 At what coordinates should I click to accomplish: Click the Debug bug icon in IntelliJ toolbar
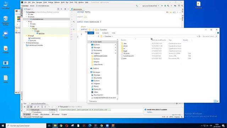(165, 6)
